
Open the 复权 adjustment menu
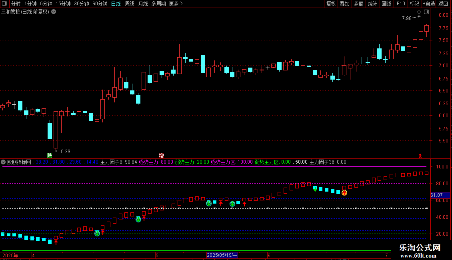[x=331, y=4]
